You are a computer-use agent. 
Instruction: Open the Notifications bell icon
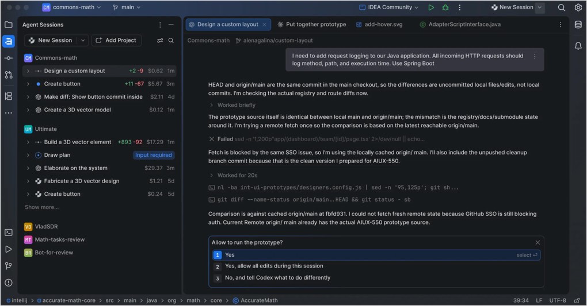(x=578, y=45)
